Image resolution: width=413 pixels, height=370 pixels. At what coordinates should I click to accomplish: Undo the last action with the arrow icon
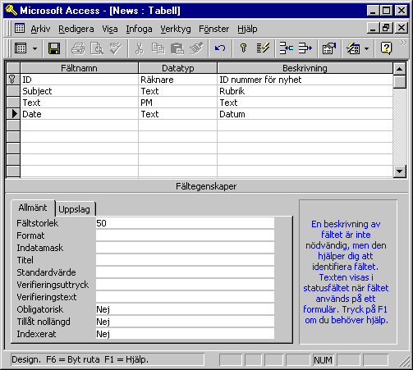pyautogui.click(x=220, y=48)
